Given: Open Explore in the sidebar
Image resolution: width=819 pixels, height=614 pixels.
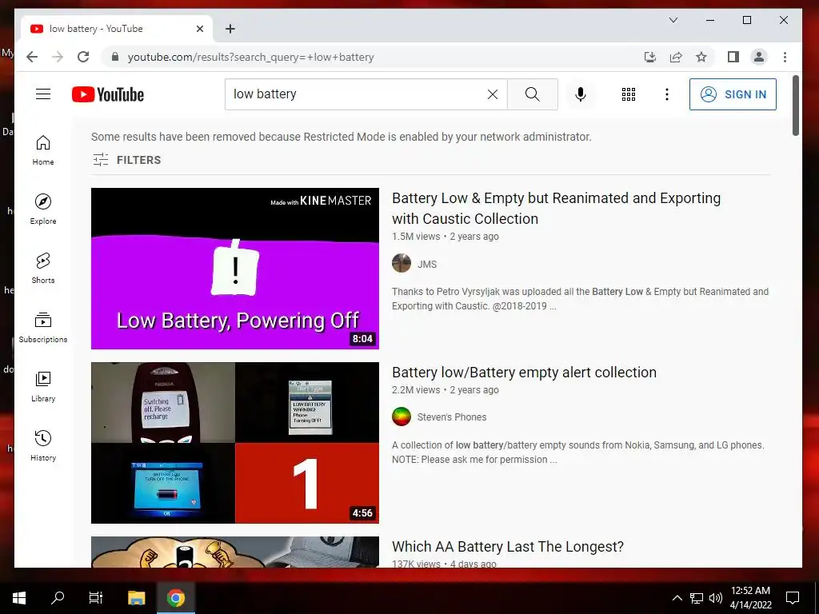Looking at the screenshot, I should (43, 209).
